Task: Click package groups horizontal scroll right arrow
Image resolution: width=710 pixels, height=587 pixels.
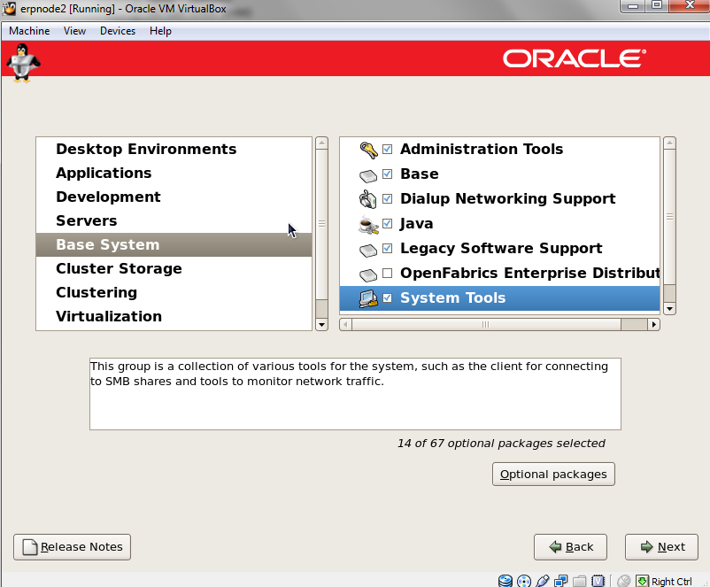Action: (x=653, y=324)
